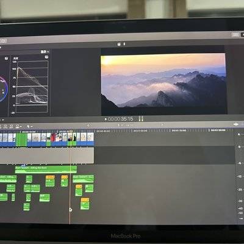244x244 pixels.
Task: Select the solid green clip in primary storyline
Action: [21, 140]
